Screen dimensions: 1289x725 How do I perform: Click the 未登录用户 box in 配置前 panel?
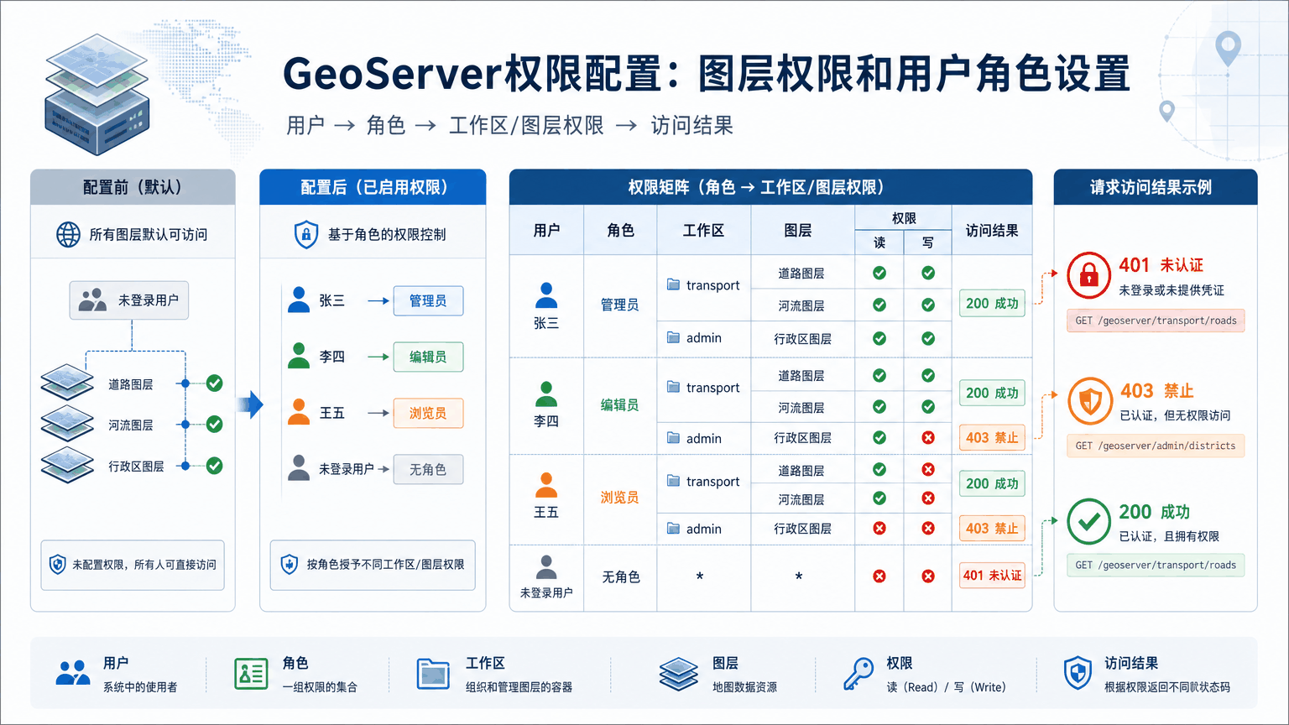(129, 300)
